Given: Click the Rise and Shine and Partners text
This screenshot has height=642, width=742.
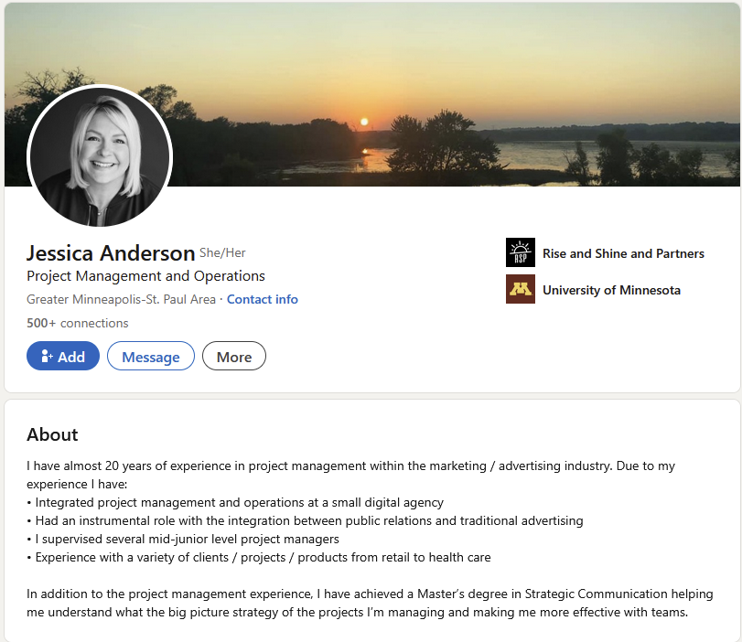Looking at the screenshot, I should (623, 253).
